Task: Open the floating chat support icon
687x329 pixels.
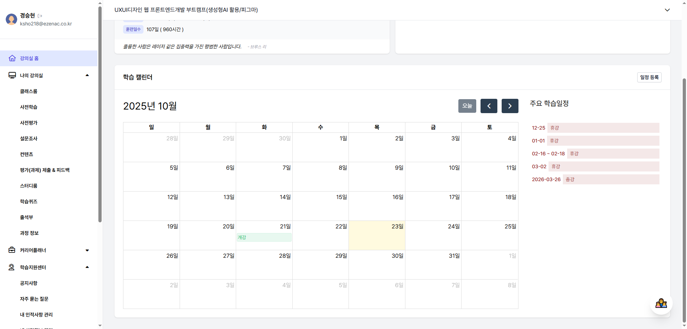Action: coord(661,304)
